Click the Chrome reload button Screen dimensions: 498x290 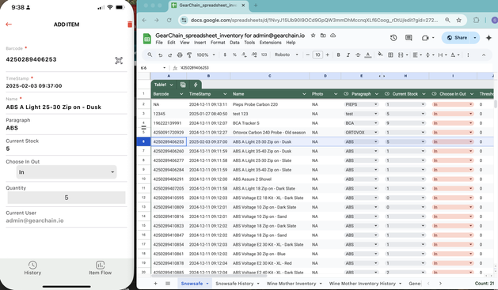pyautogui.click(x=169, y=20)
